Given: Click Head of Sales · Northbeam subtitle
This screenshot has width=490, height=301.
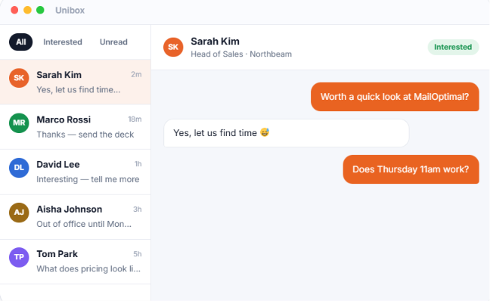Looking at the screenshot, I should pos(241,54).
